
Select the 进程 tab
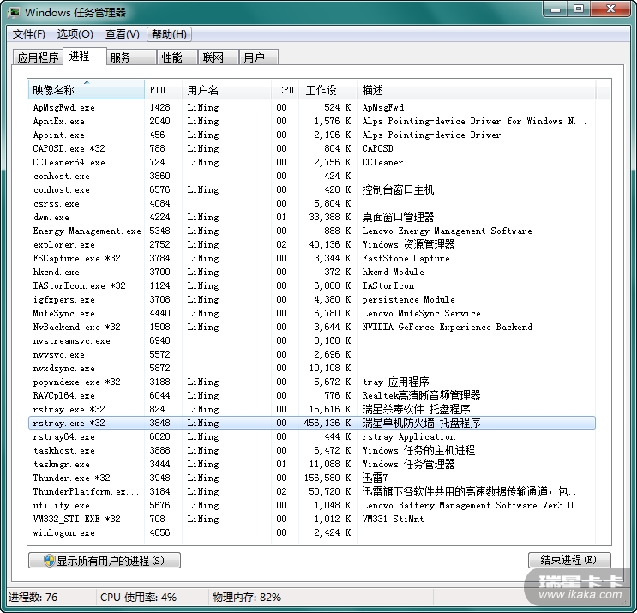coord(85,56)
